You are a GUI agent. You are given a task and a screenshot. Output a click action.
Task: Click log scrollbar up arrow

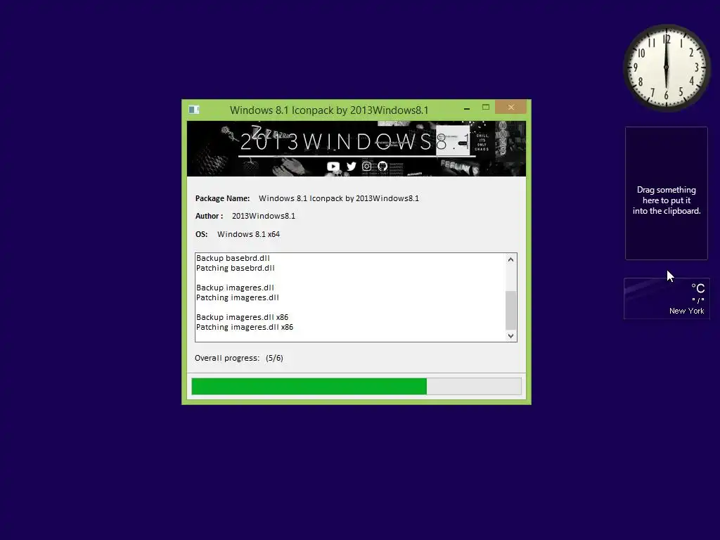click(x=510, y=259)
